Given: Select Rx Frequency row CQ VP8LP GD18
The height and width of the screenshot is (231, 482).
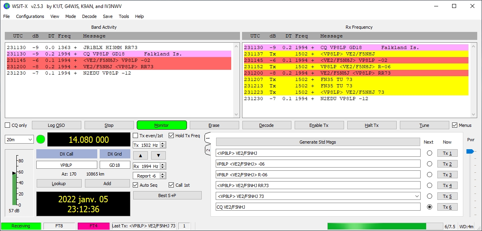Looking at the screenshot, I should [356, 47].
